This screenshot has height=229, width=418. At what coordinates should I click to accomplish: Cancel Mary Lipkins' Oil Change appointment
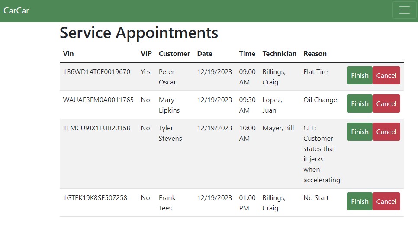tap(386, 103)
